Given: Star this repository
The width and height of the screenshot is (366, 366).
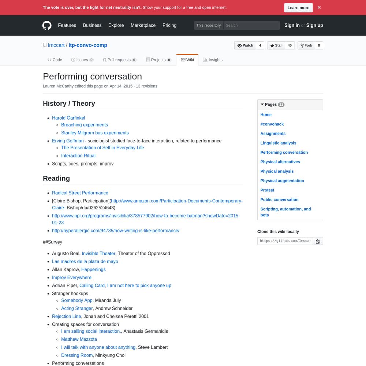Looking at the screenshot, I should [x=276, y=45].
